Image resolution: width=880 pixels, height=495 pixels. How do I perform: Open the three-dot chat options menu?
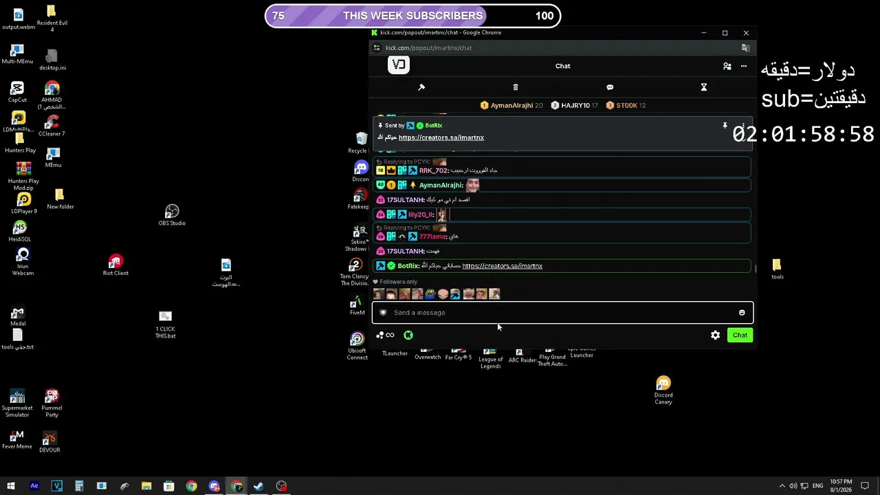pos(744,66)
